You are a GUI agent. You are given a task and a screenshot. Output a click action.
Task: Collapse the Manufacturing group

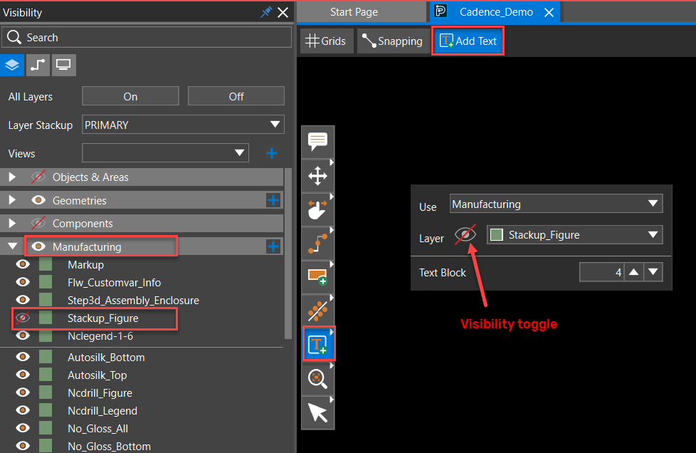click(12, 246)
